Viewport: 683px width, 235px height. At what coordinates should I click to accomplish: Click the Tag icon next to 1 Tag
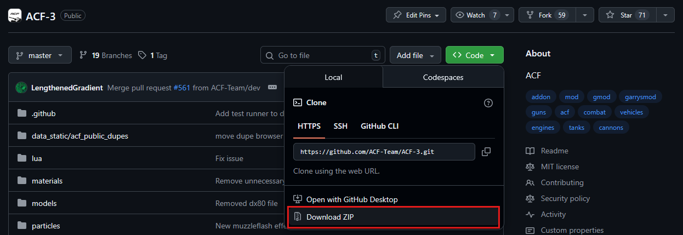click(x=143, y=55)
